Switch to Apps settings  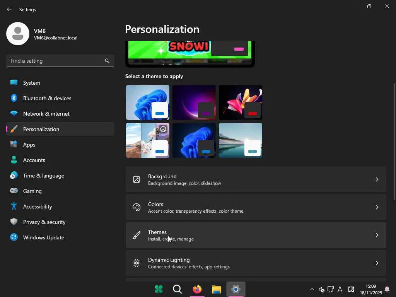[x=60, y=145]
